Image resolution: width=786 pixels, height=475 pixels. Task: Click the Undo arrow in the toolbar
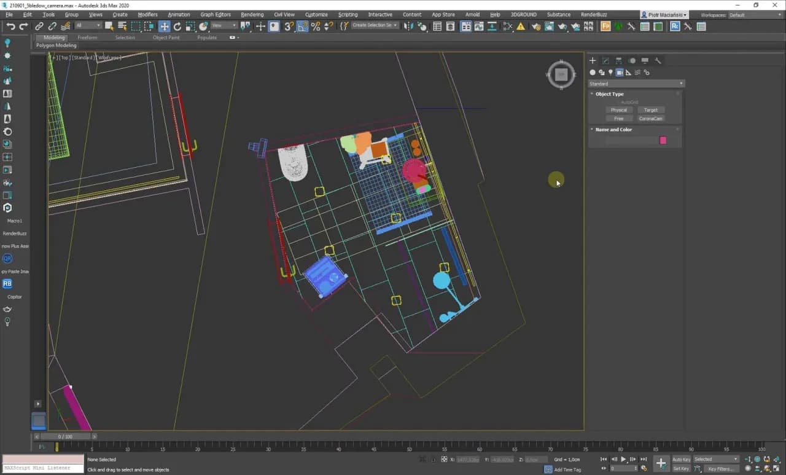pos(10,26)
